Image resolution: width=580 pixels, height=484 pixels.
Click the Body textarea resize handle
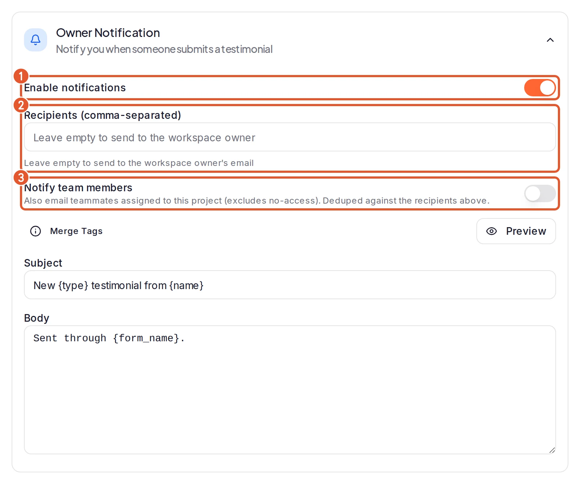pos(552,450)
